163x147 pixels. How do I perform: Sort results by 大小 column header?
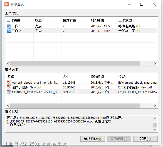75,76
